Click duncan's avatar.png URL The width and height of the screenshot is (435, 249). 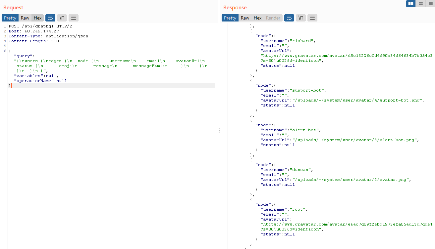(351, 180)
